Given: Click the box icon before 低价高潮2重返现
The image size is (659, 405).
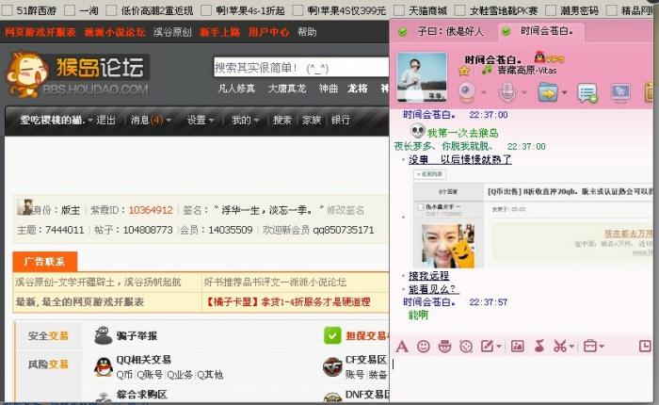Looking at the screenshot, I should pyautogui.click(x=111, y=10).
